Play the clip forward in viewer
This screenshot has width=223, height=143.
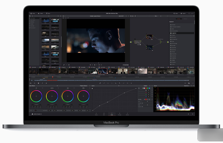point(97,65)
